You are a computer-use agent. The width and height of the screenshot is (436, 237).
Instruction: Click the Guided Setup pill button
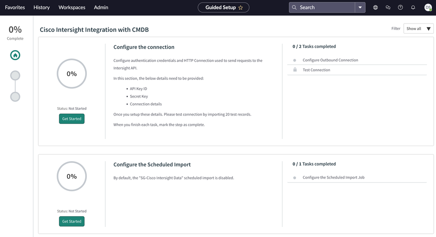(223, 7)
